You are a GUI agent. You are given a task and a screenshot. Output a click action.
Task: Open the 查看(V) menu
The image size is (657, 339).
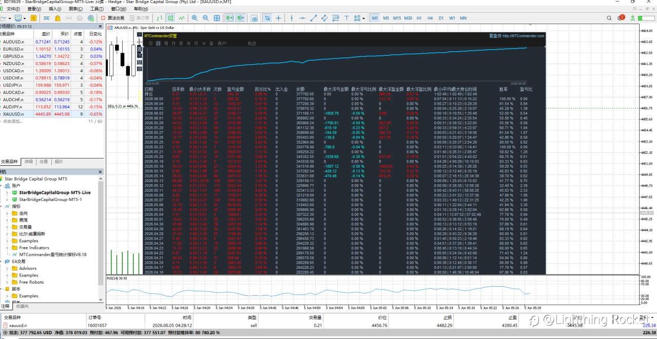[34, 9]
